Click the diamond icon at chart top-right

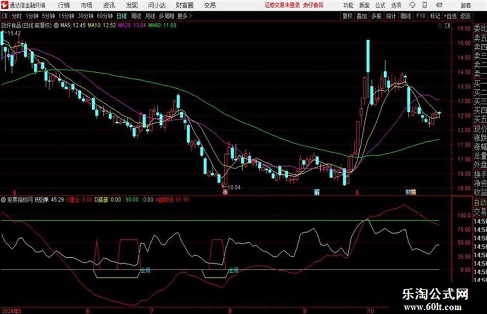coord(440,26)
